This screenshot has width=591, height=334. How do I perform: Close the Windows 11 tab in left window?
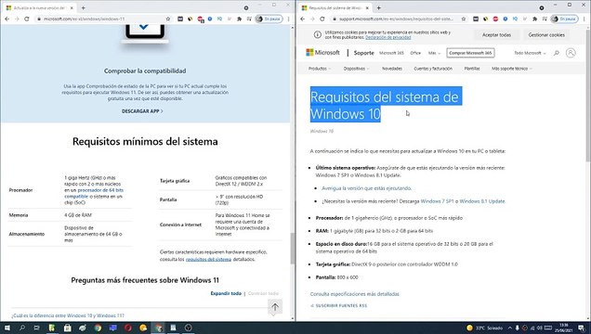point(72,7)
